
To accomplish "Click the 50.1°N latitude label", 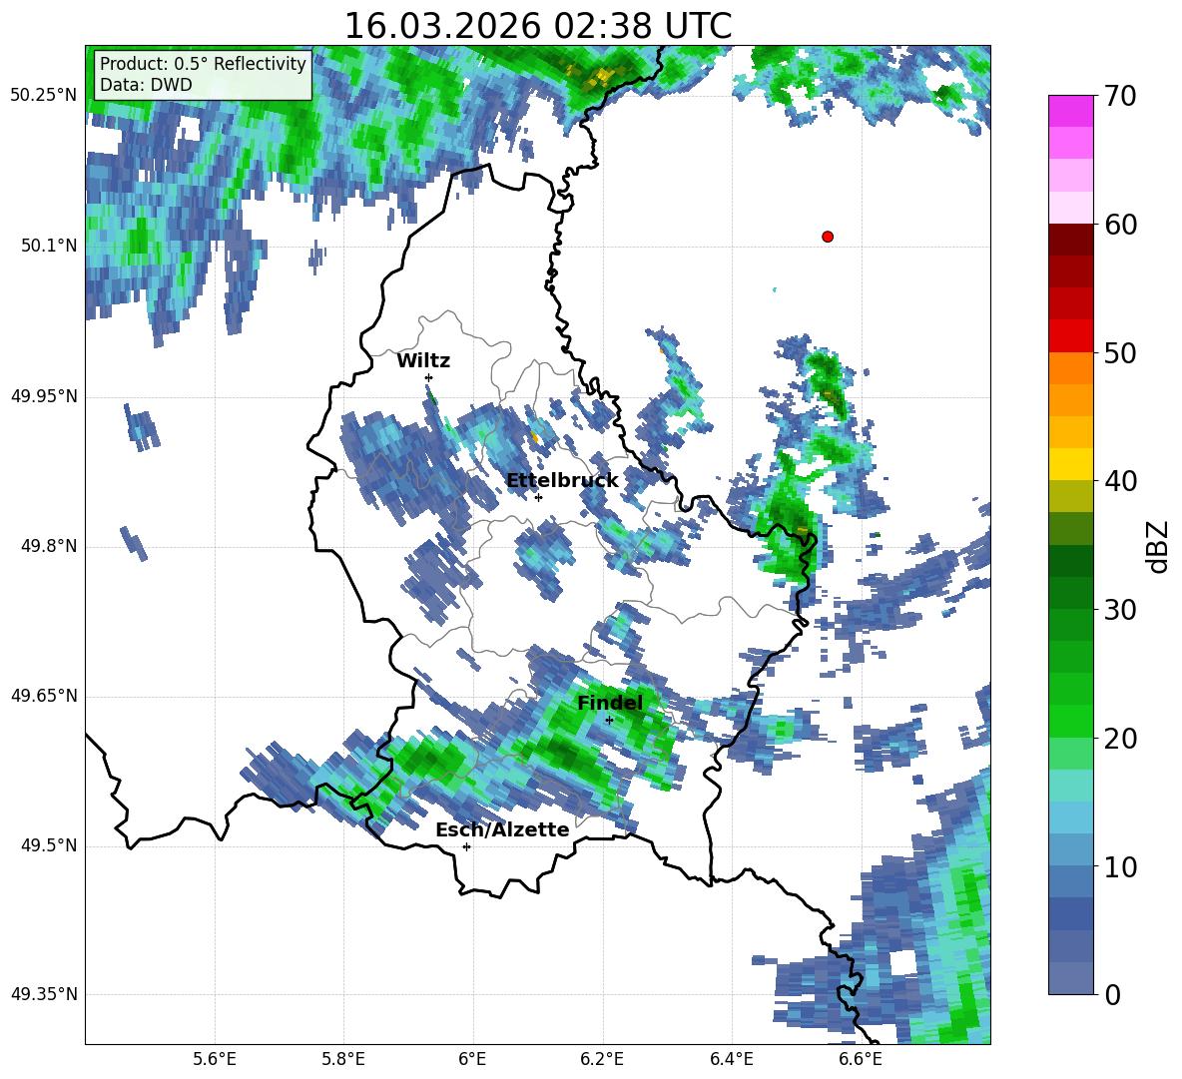I will (x=48, y=246).
